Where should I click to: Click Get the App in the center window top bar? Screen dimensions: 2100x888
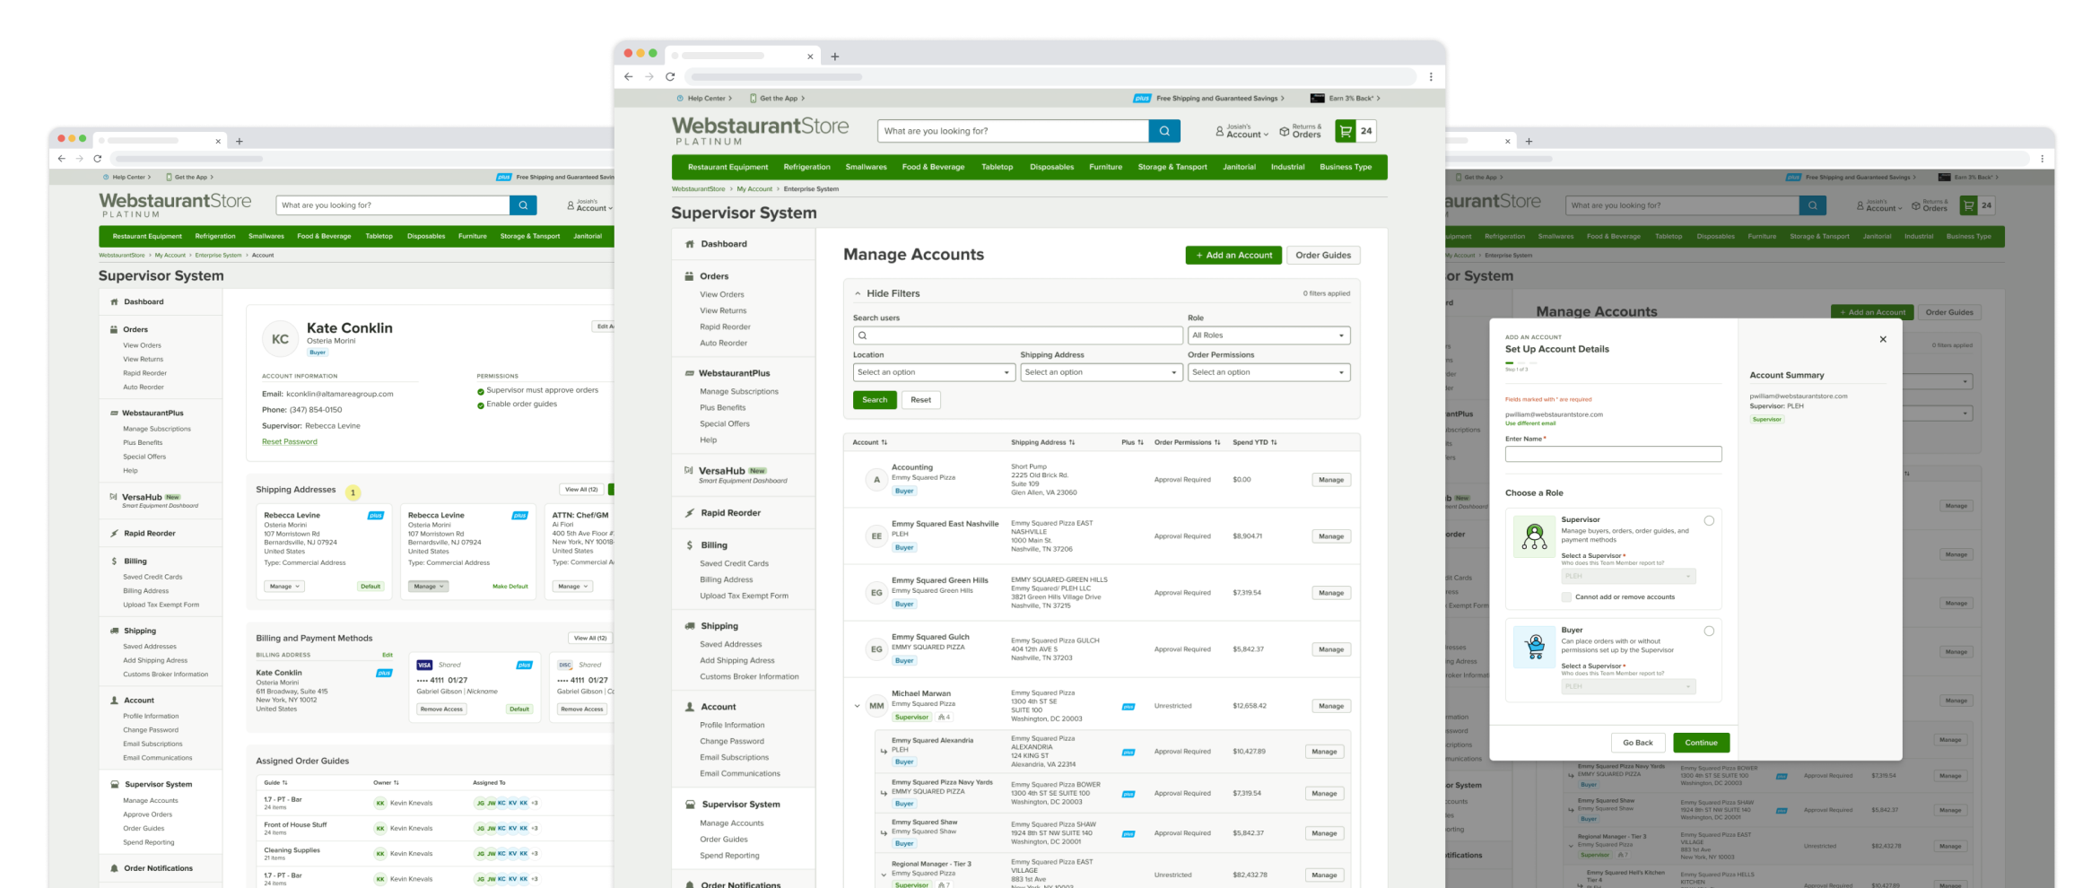click(777, 99)
